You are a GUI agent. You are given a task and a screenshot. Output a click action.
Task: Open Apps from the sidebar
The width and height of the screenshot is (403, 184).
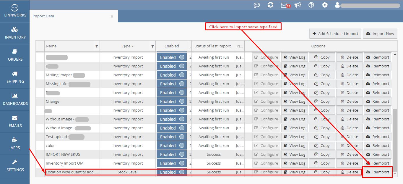pos(15,144)
